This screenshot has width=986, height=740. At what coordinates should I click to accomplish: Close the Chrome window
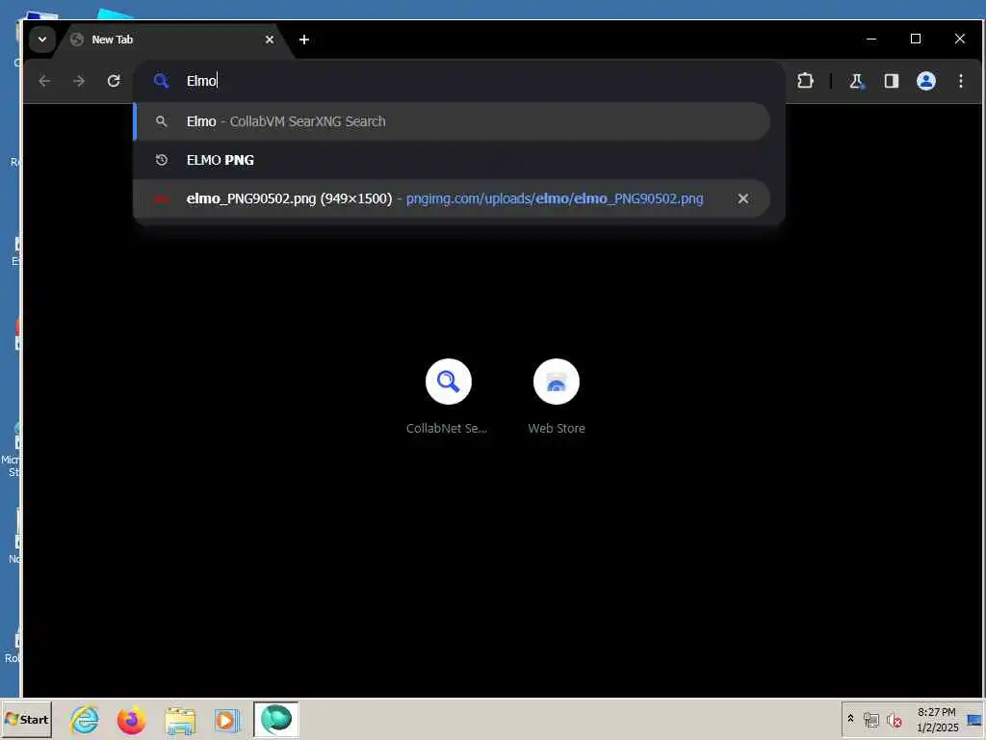[960, 39]
